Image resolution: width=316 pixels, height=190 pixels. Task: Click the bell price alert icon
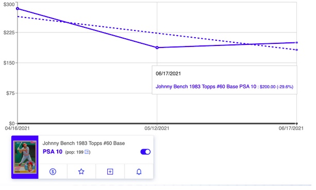pyautogui.click(x=139, y=171)
